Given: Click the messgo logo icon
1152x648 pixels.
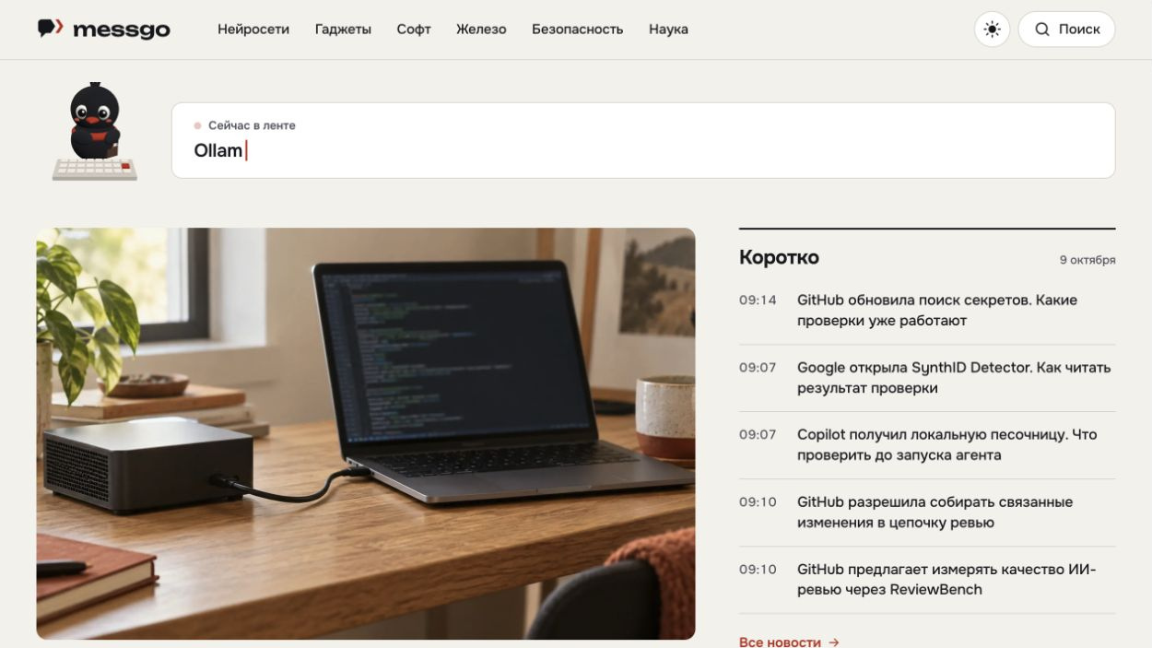Looking at the screenshot, I should pos(50,29).
